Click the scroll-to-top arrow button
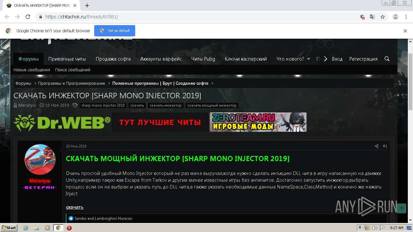This screenshot has width=413, height=232. [402, 208]
